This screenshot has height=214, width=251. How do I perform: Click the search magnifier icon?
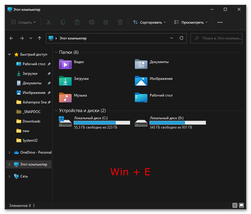(x=197, y=38)
